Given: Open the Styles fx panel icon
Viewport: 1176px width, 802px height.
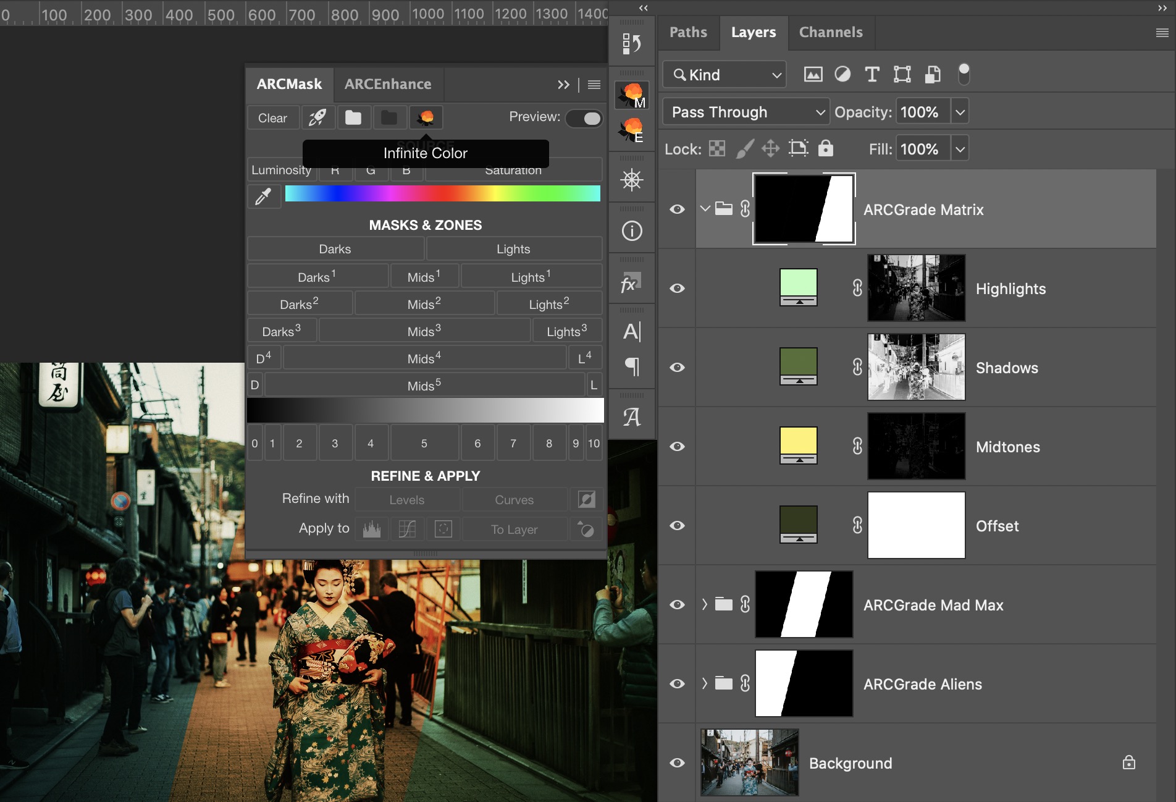Looking at the screenshot, I should point(631,283).
